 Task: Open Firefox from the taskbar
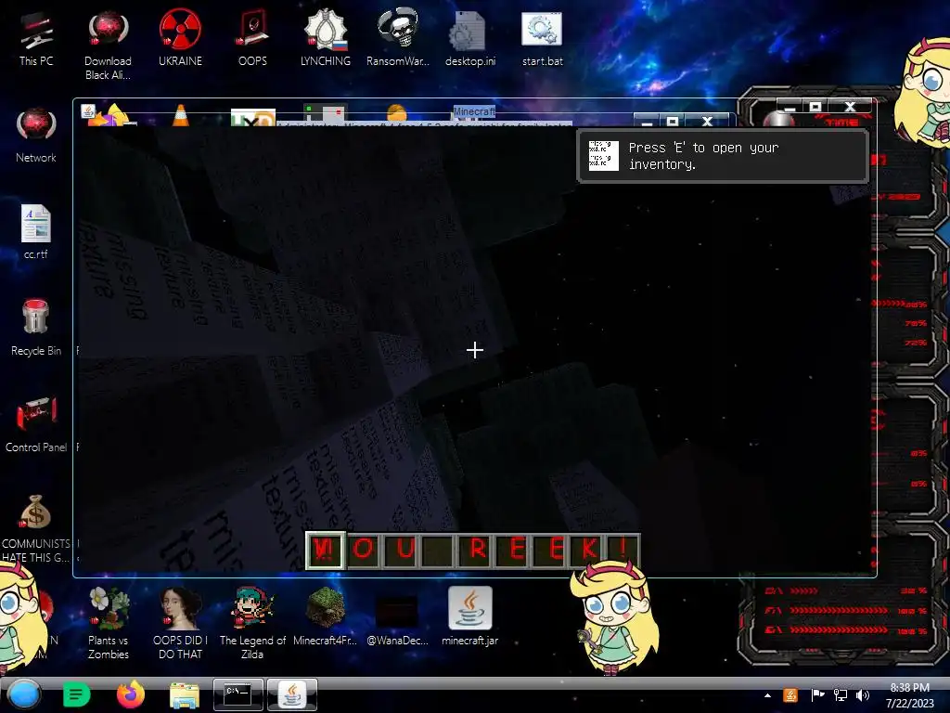point(130,694)
